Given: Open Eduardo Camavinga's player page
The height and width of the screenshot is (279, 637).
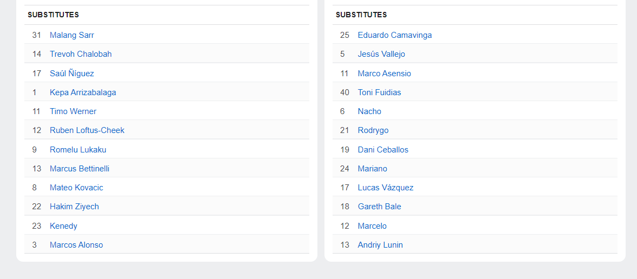Looking at the screenshot, I should 395,35.
